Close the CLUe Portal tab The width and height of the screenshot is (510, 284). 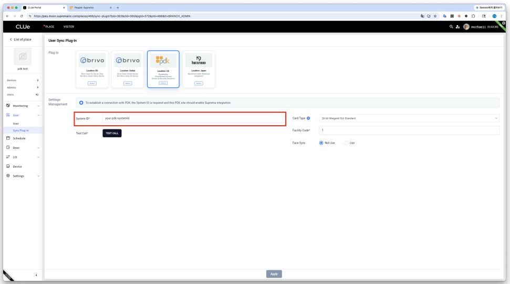coord(64,7)
